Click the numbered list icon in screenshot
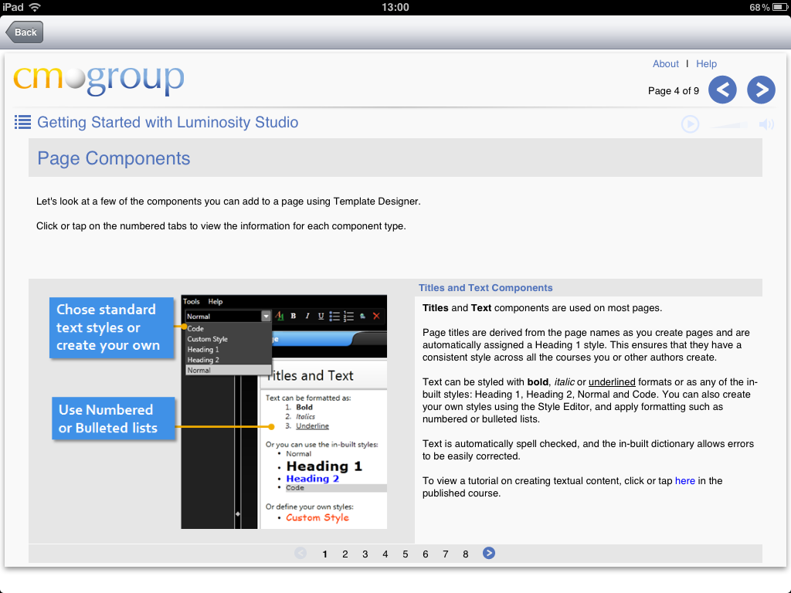Viewport: 791px width, 593px height. [348, 316]
